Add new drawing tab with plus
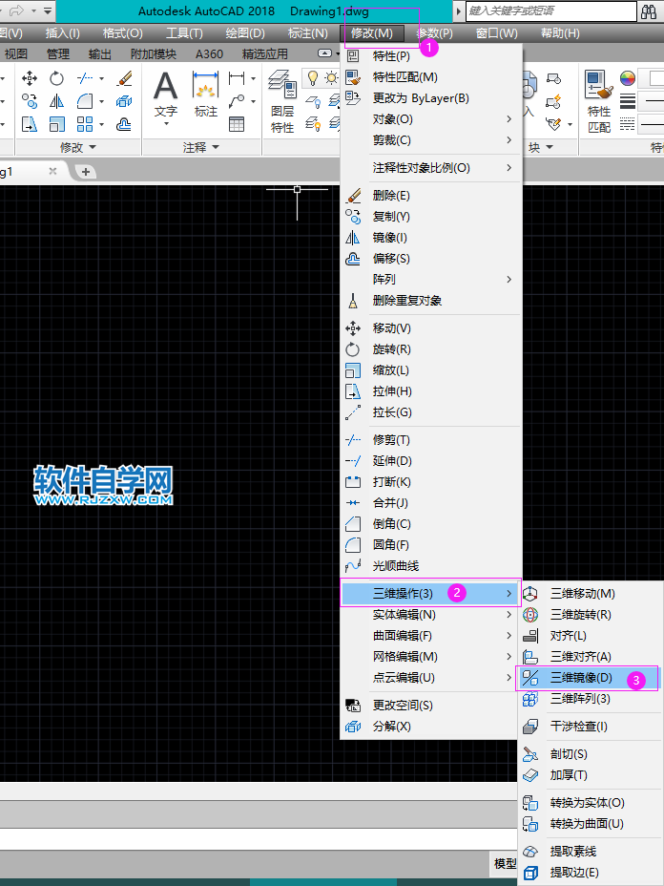The image size is (664, 886). click(86, 171)
